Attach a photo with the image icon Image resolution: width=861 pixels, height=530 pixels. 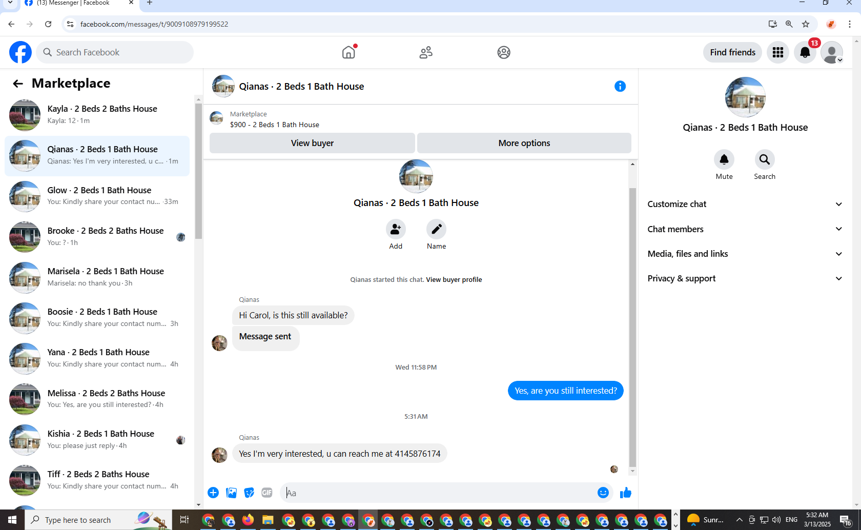click(x=232, y=493)
